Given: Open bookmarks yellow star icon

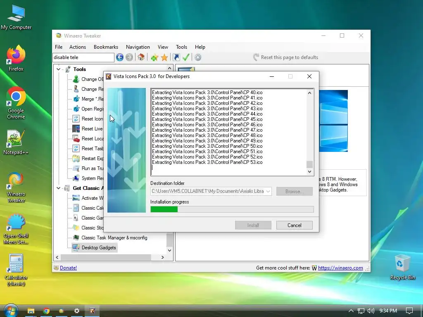Looking at the screenshot, I should point(164,57).
